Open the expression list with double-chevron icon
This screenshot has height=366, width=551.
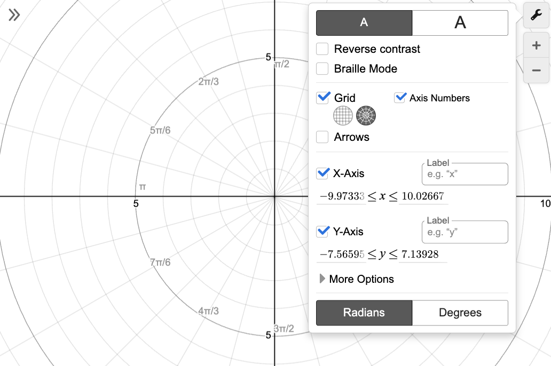point(14,15)
